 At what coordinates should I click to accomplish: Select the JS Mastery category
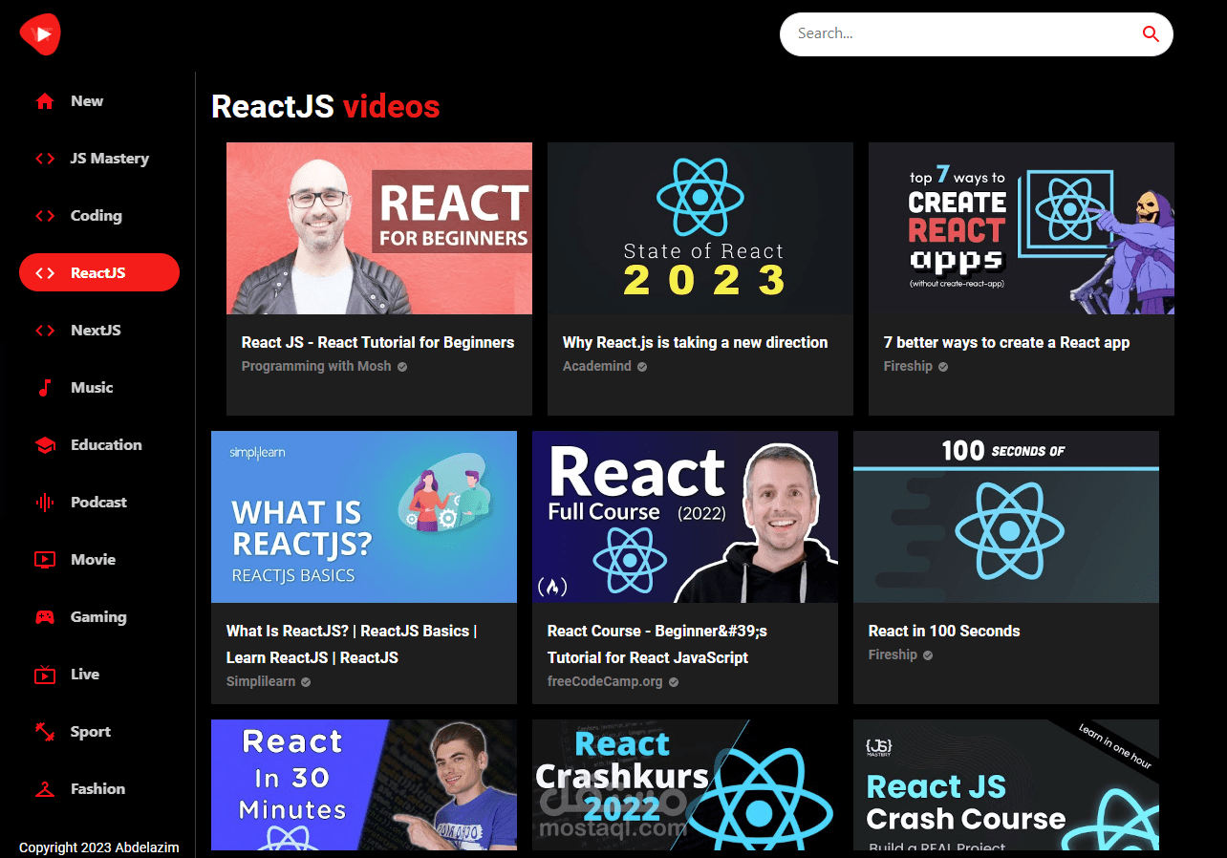[x=99, y=159]
